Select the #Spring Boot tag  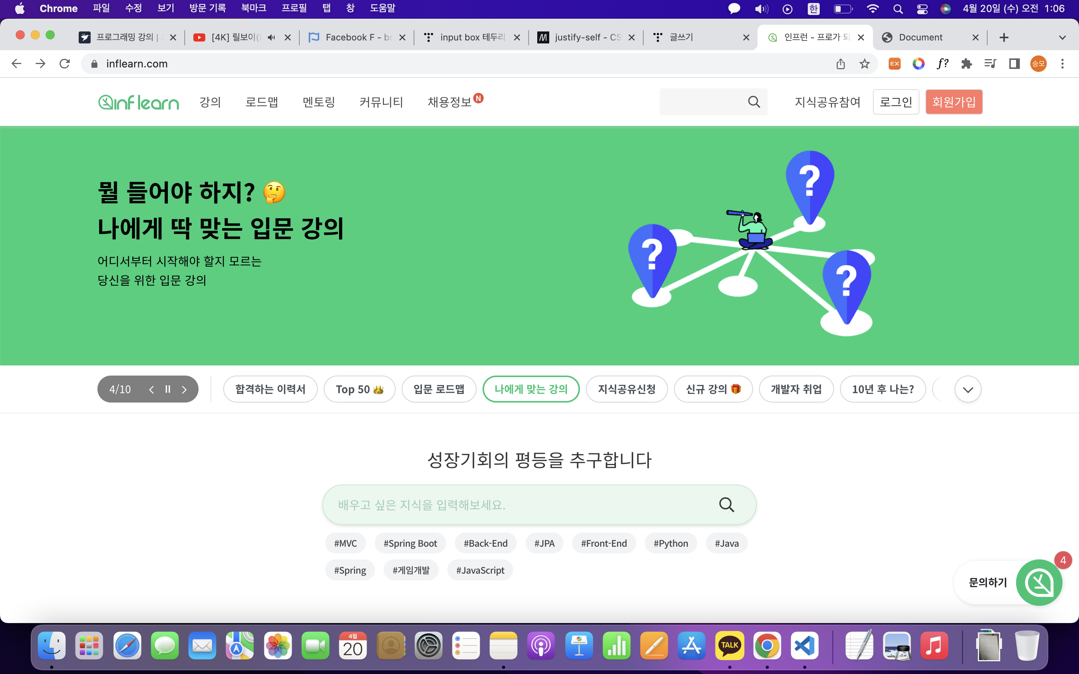(x=410, y=543)
